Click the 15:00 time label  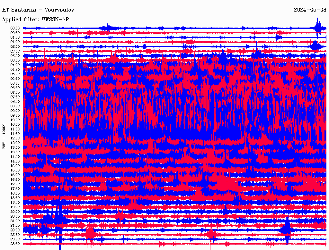pos(15,166)
